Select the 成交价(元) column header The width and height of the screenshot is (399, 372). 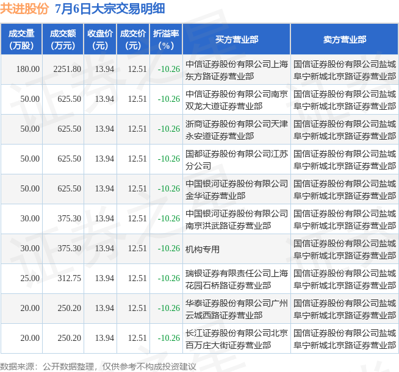[x=133, y=40]
